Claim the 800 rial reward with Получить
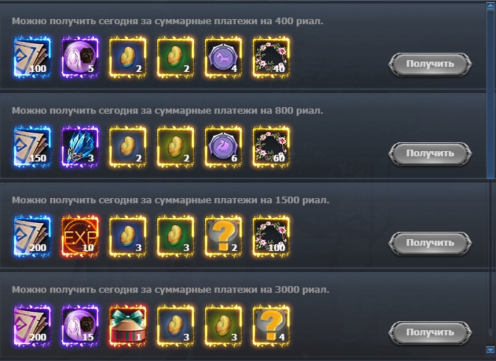The width and height of the screenshot is (496, 361). (x=430, y=154)
